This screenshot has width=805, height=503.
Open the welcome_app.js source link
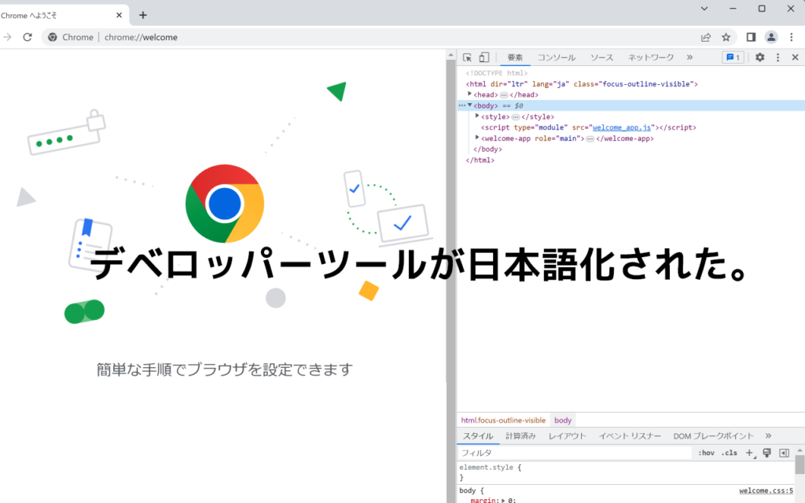[x=622, y=127]
